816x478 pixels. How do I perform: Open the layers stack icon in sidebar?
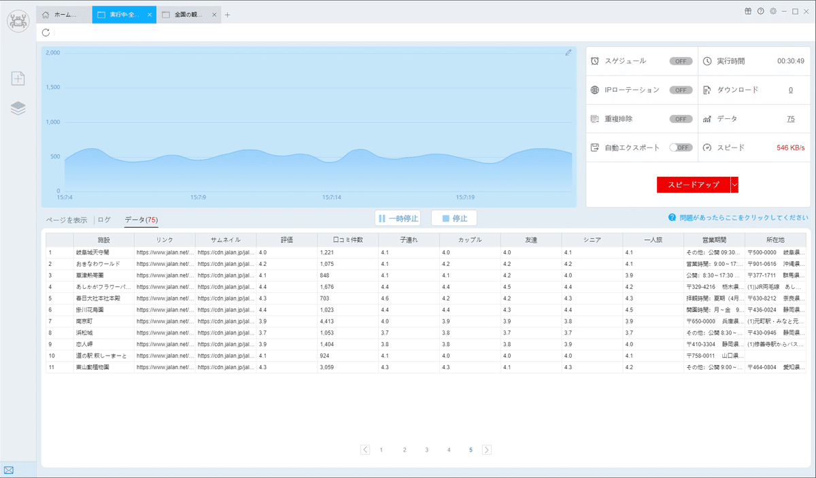(x=18, y=108)
